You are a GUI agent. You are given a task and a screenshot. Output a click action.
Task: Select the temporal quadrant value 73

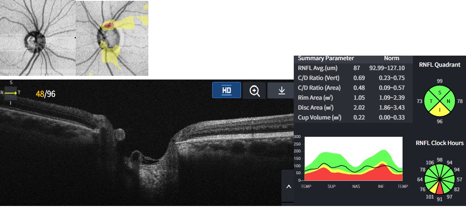(419, 101)
